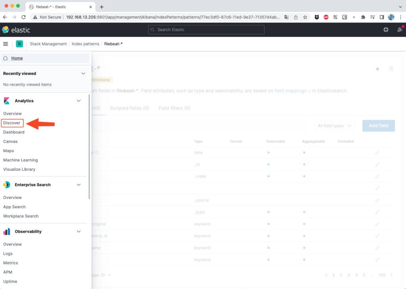Click Stack Management breadcrumb
This screenshot has height=289, width=406.
(x=48, y=44)
